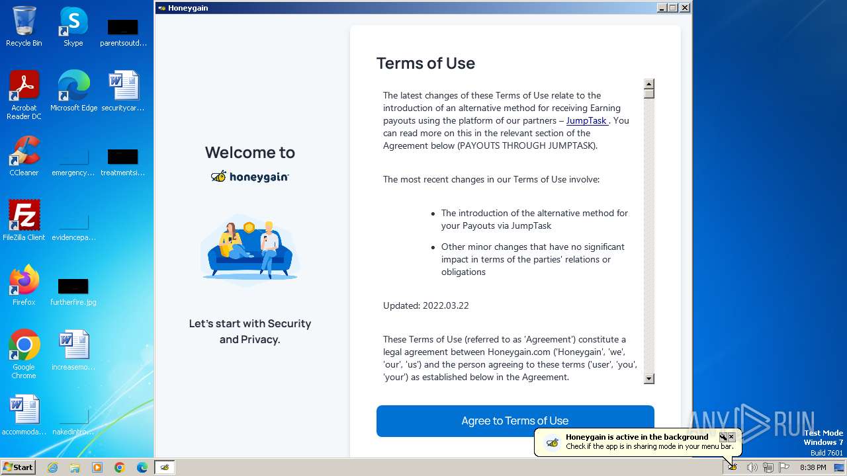
Task: Select the emergency desktop file
Action: click(73, 162)
